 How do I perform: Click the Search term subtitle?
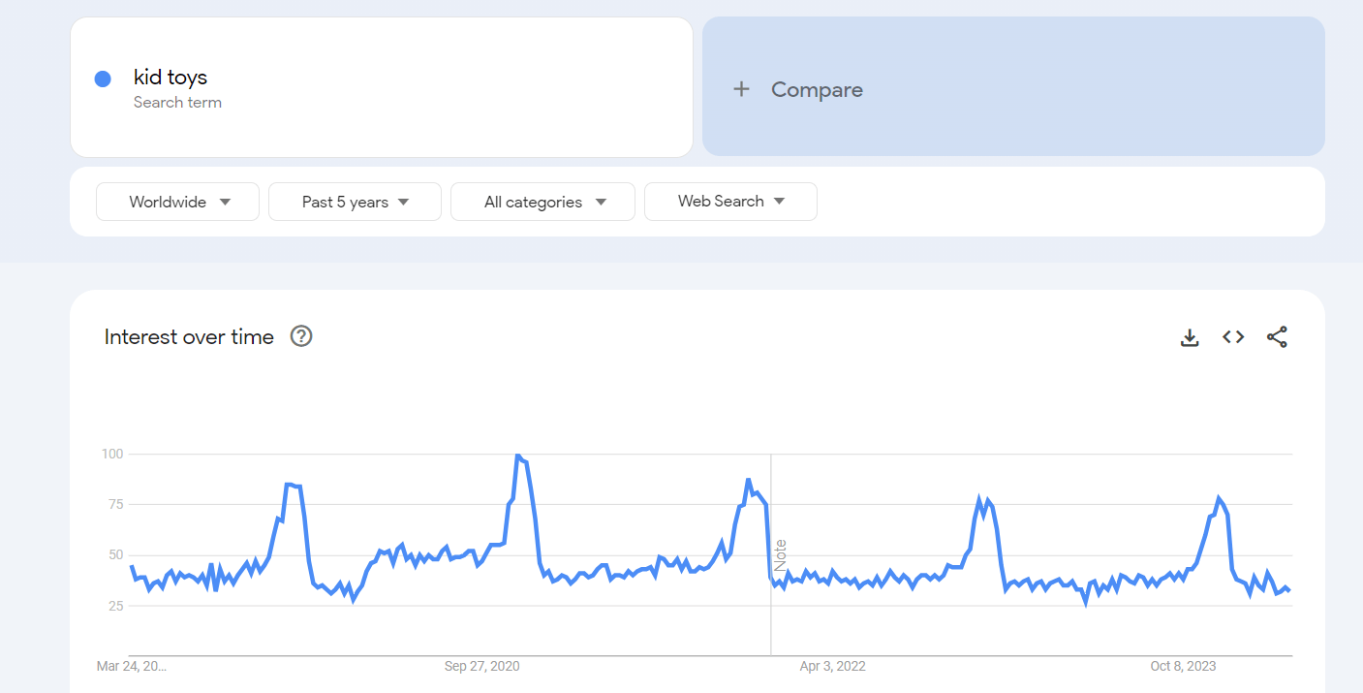[x=177, y=103]
